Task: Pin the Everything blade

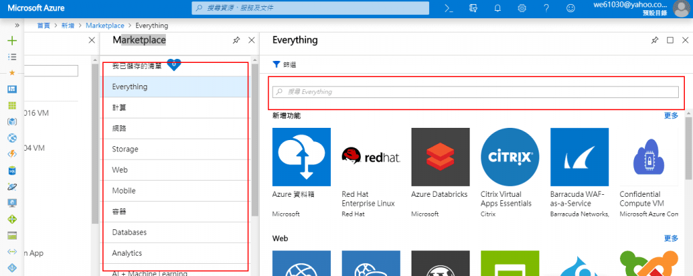Action: click(x=654, y=40)
